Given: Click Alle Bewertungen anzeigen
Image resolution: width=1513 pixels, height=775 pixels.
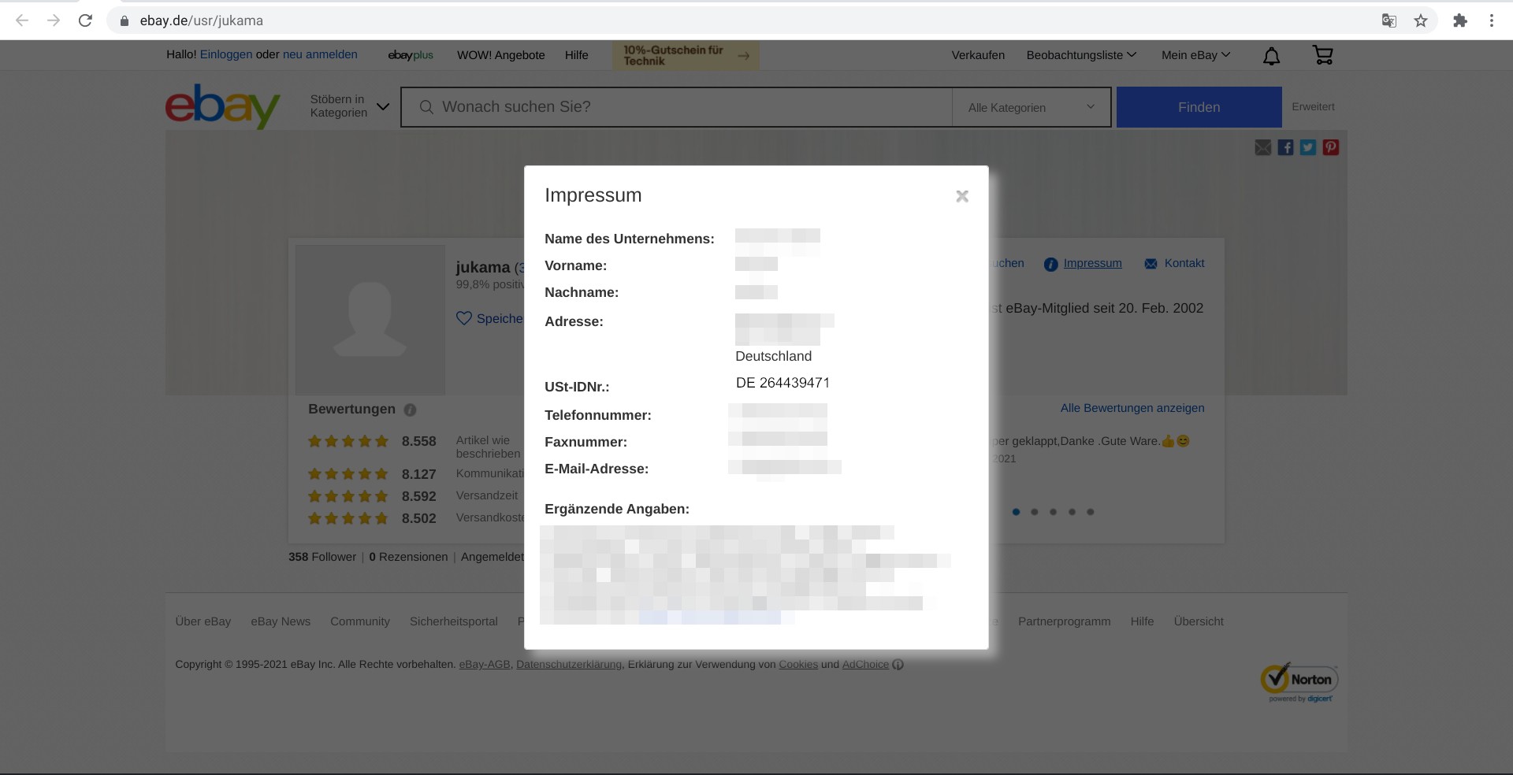Looking at the screenshot, I should coord(1132,408).
